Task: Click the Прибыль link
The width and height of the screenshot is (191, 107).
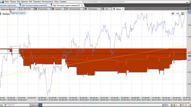Action: coord(6,14)
